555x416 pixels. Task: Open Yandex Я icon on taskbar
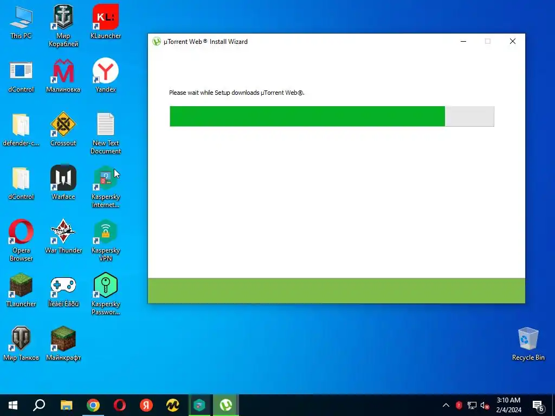coord(146,405)
